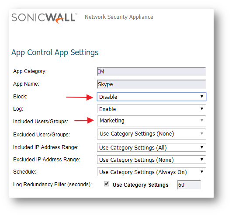Click the Schedule dropdown arrow icon

[x=202, y=172]
